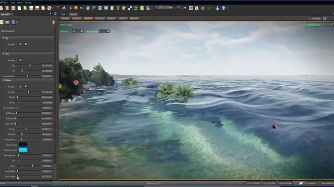Click the brown sphere toolbar icon

(x=76, y=8)
